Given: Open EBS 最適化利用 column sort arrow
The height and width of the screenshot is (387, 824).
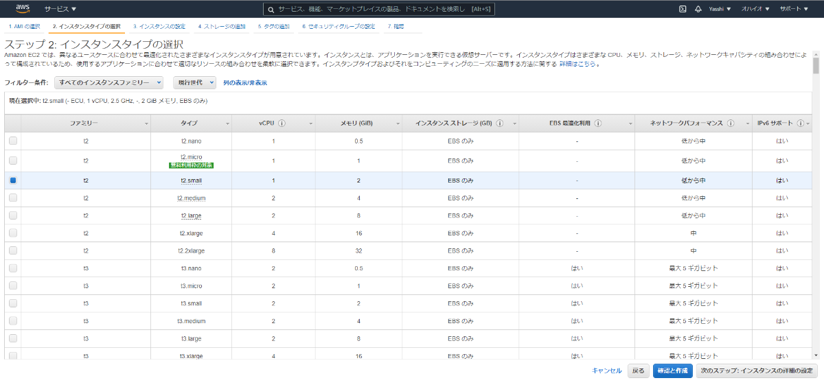Looking at the screenshot, I should tap(630, 124).
